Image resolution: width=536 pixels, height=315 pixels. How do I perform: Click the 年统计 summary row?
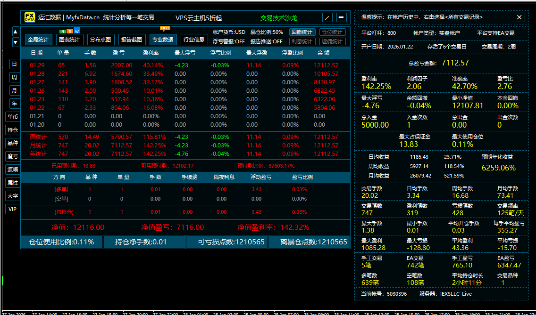coord(185,154)
